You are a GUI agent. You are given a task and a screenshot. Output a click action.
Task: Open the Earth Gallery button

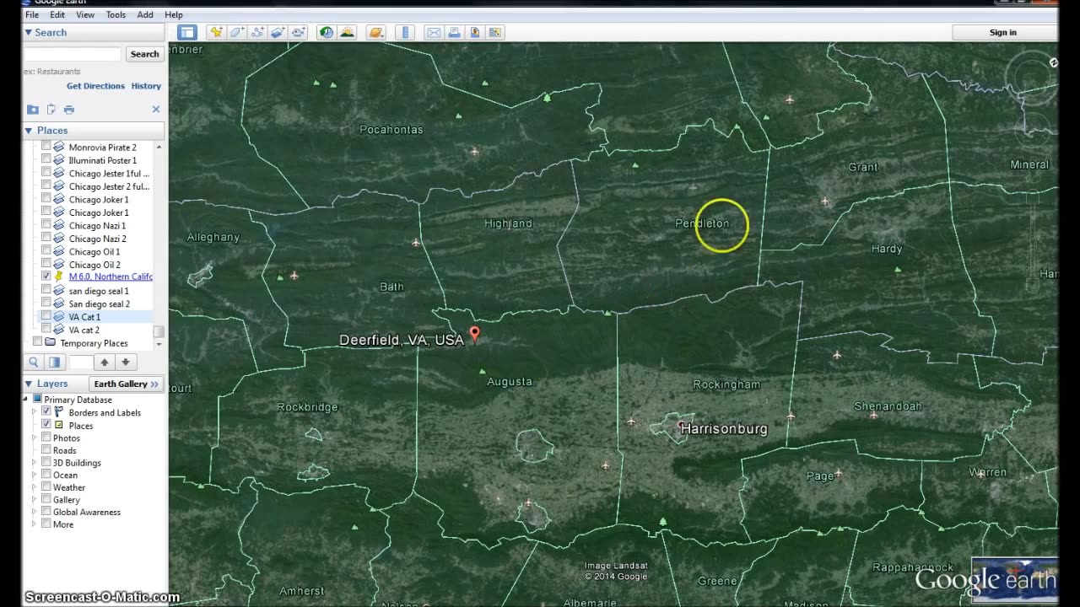click(x=126, y=384)
